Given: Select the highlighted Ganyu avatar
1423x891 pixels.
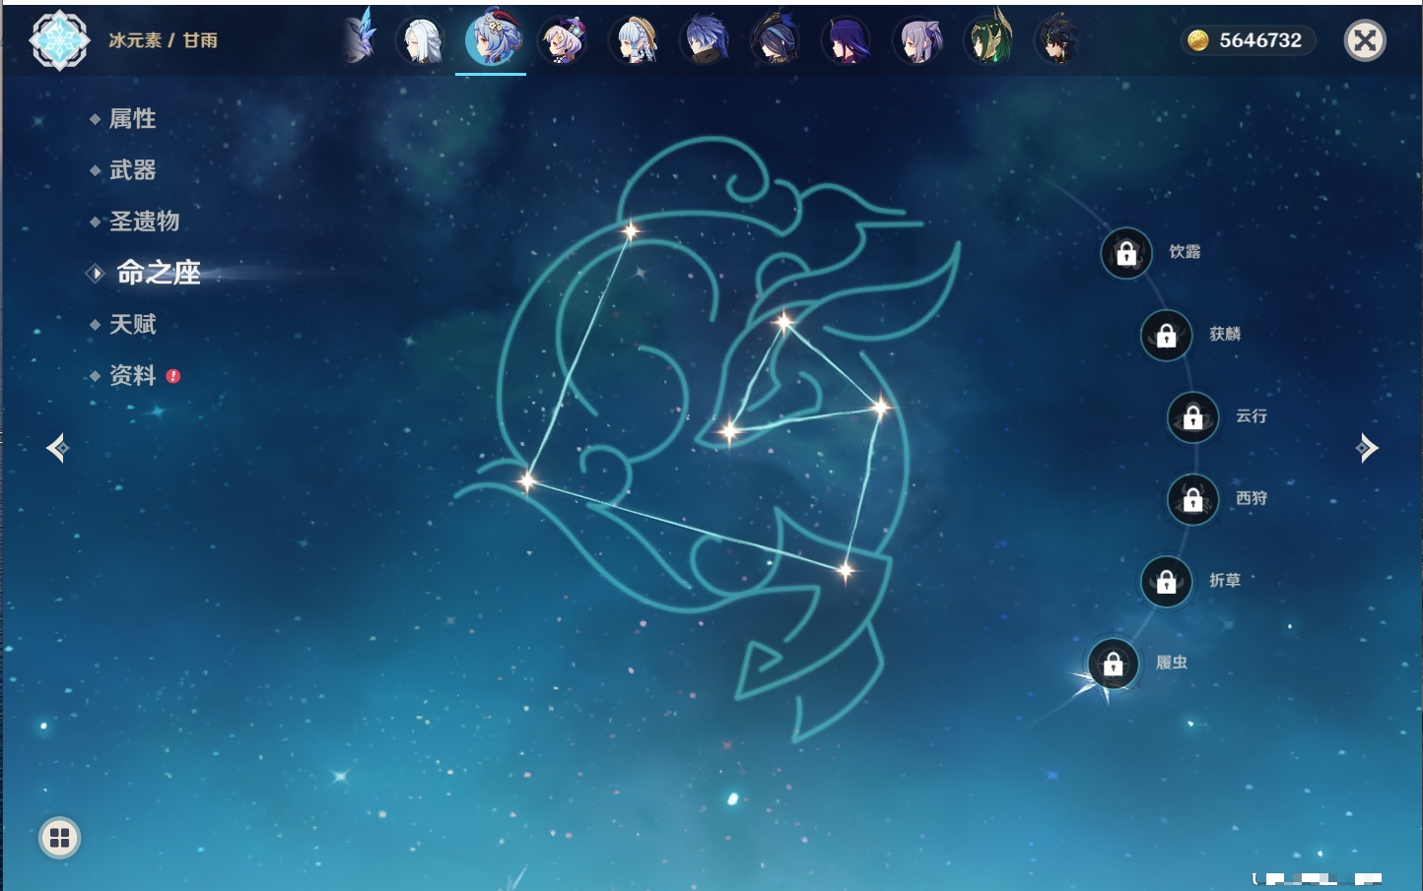Looking at the screenshot, I should click(x=492, y=39).
